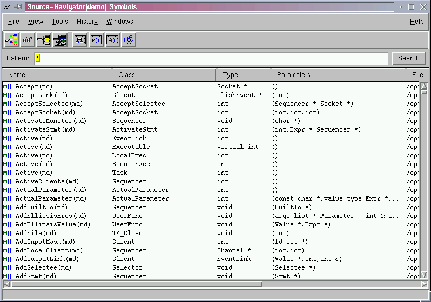
Task: Click the window pin icon in title bar
Action: 17,7
